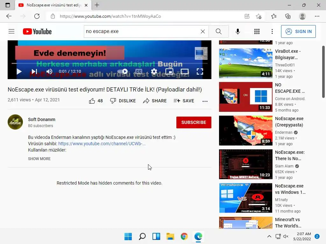The height and width of the screenshot is (244, 326).
Task: Close the NoEscape.exe browser tab
Action: click(x=86, y=5)
